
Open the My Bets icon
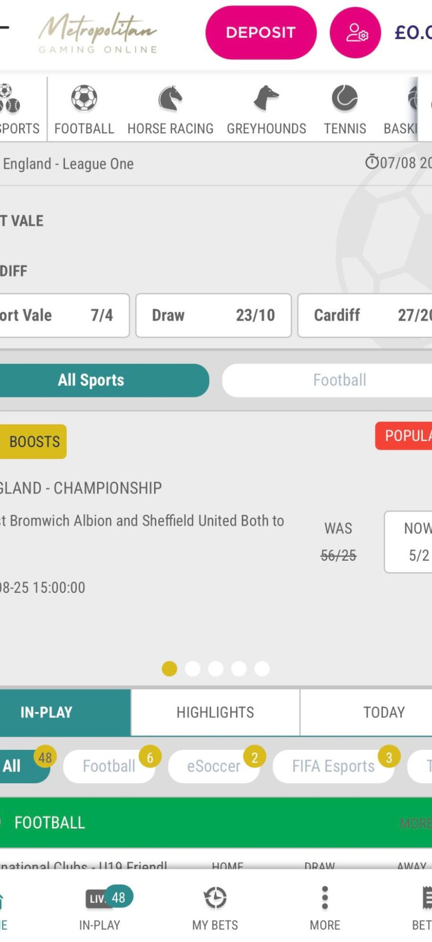click(215, 898)
